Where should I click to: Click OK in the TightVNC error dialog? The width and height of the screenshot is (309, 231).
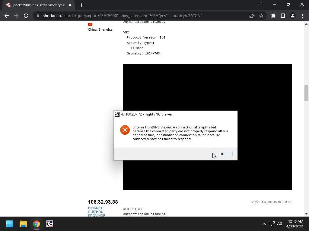coord(221,154)
